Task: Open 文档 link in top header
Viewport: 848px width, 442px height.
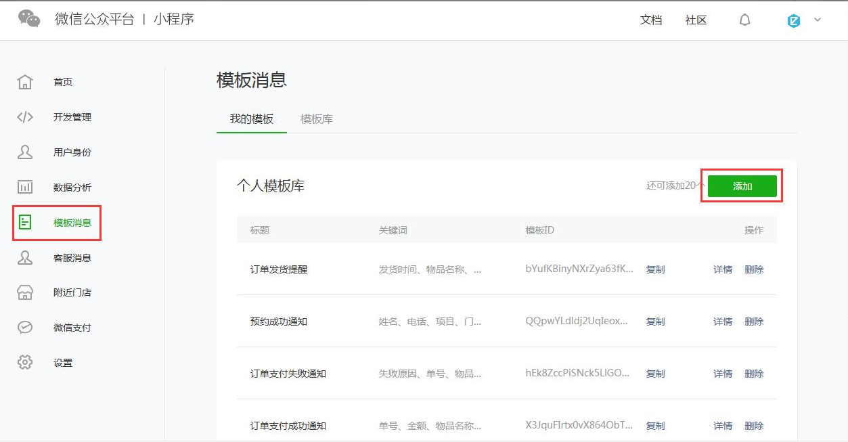Action: [650, 20]
